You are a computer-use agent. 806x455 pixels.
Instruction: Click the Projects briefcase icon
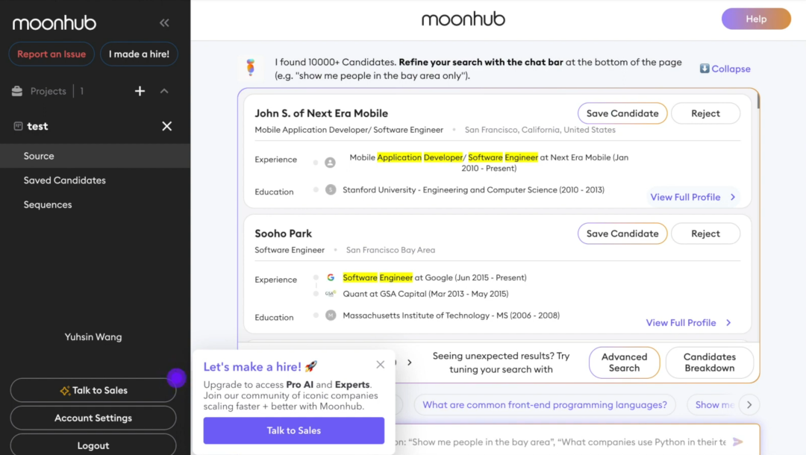point(17,91)
